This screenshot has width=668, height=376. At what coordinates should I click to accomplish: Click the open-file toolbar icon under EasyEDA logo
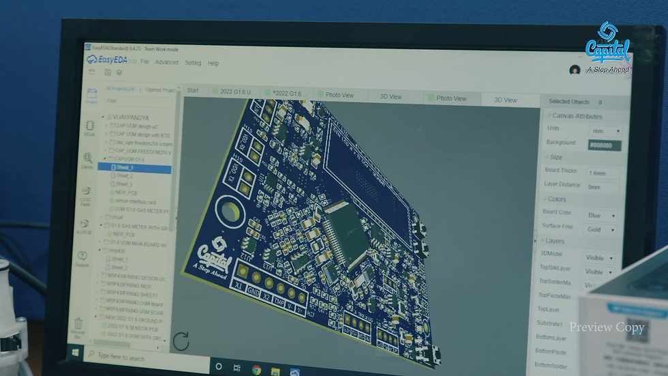[91, 72]
